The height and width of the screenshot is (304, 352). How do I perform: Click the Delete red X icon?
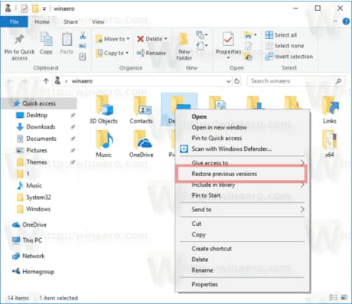click(x=140, y=39)
